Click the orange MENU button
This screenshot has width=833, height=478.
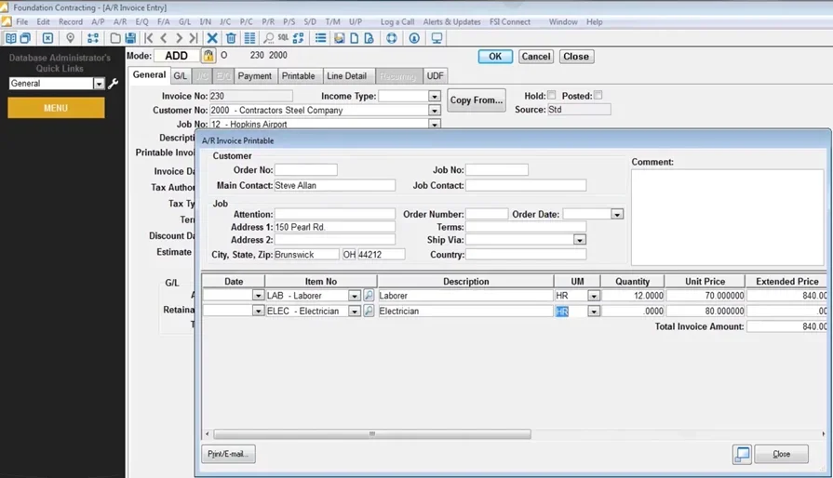click(56, 108)
